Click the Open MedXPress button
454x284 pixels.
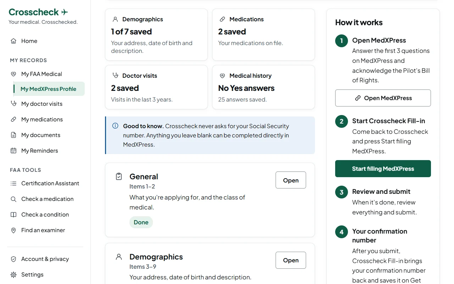pyautogui.click(x=383, y=98)
